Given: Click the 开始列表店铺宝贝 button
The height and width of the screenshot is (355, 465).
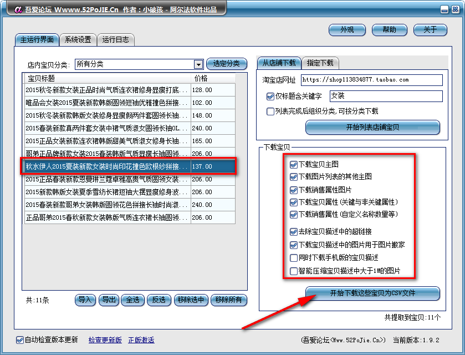Looking at the screenshot, I should coord(373,128).
